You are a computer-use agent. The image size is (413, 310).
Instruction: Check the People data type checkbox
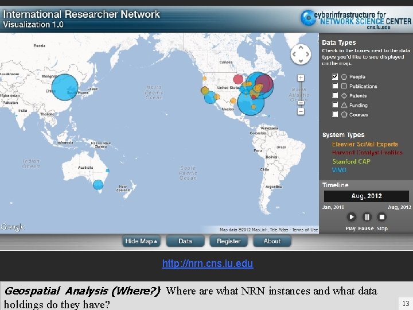pyautogui.click(x=335, y=77)
